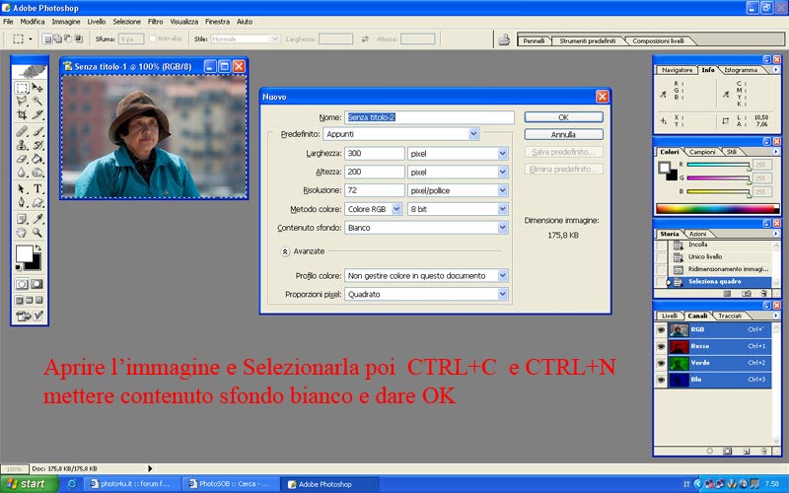This screenshot has width=789, height=493.
Task: Select the Path Selection arrow tool
Action: click(x=22, y=189)
